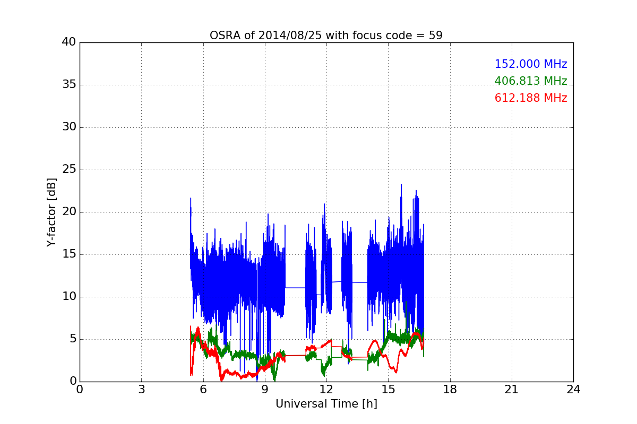
Task: Click the y-axis tick label 25
Action: pyautogui.click(x=69, y=170)
